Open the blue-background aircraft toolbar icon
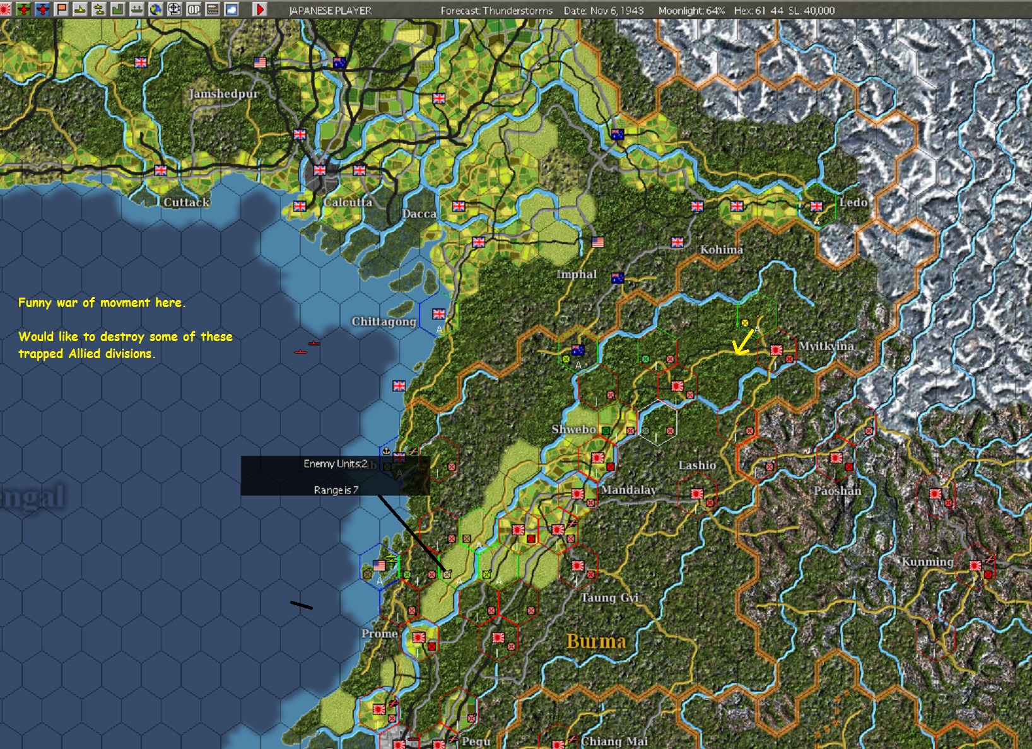Screen dimensions: 1032x749 tap(43, 9)
